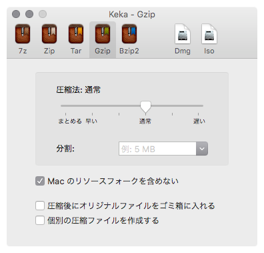Image resolution: width=264 pixels, height=253 pixels.
Task: Click the Keka - Gzip window title
Action: coord(132,15)
